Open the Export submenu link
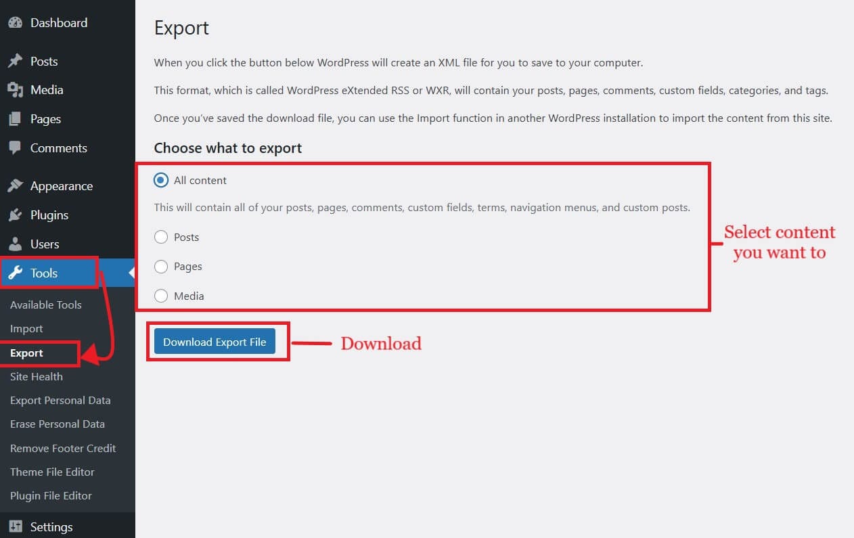 (26, 353)
